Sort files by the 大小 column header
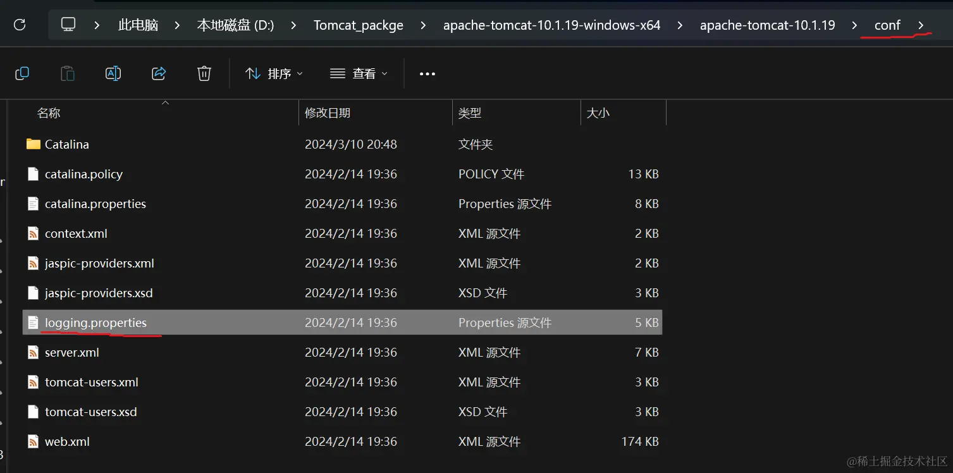The image size is (953, 473). tap(598, 113)
